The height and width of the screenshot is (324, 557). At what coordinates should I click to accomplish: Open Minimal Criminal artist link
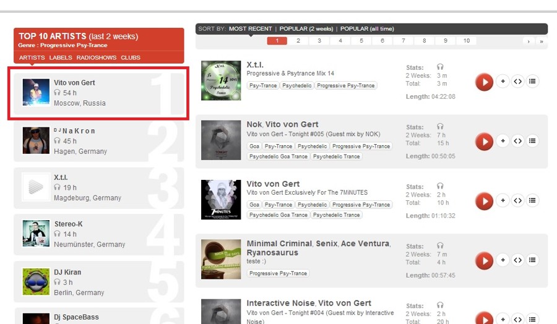point(279,244)
